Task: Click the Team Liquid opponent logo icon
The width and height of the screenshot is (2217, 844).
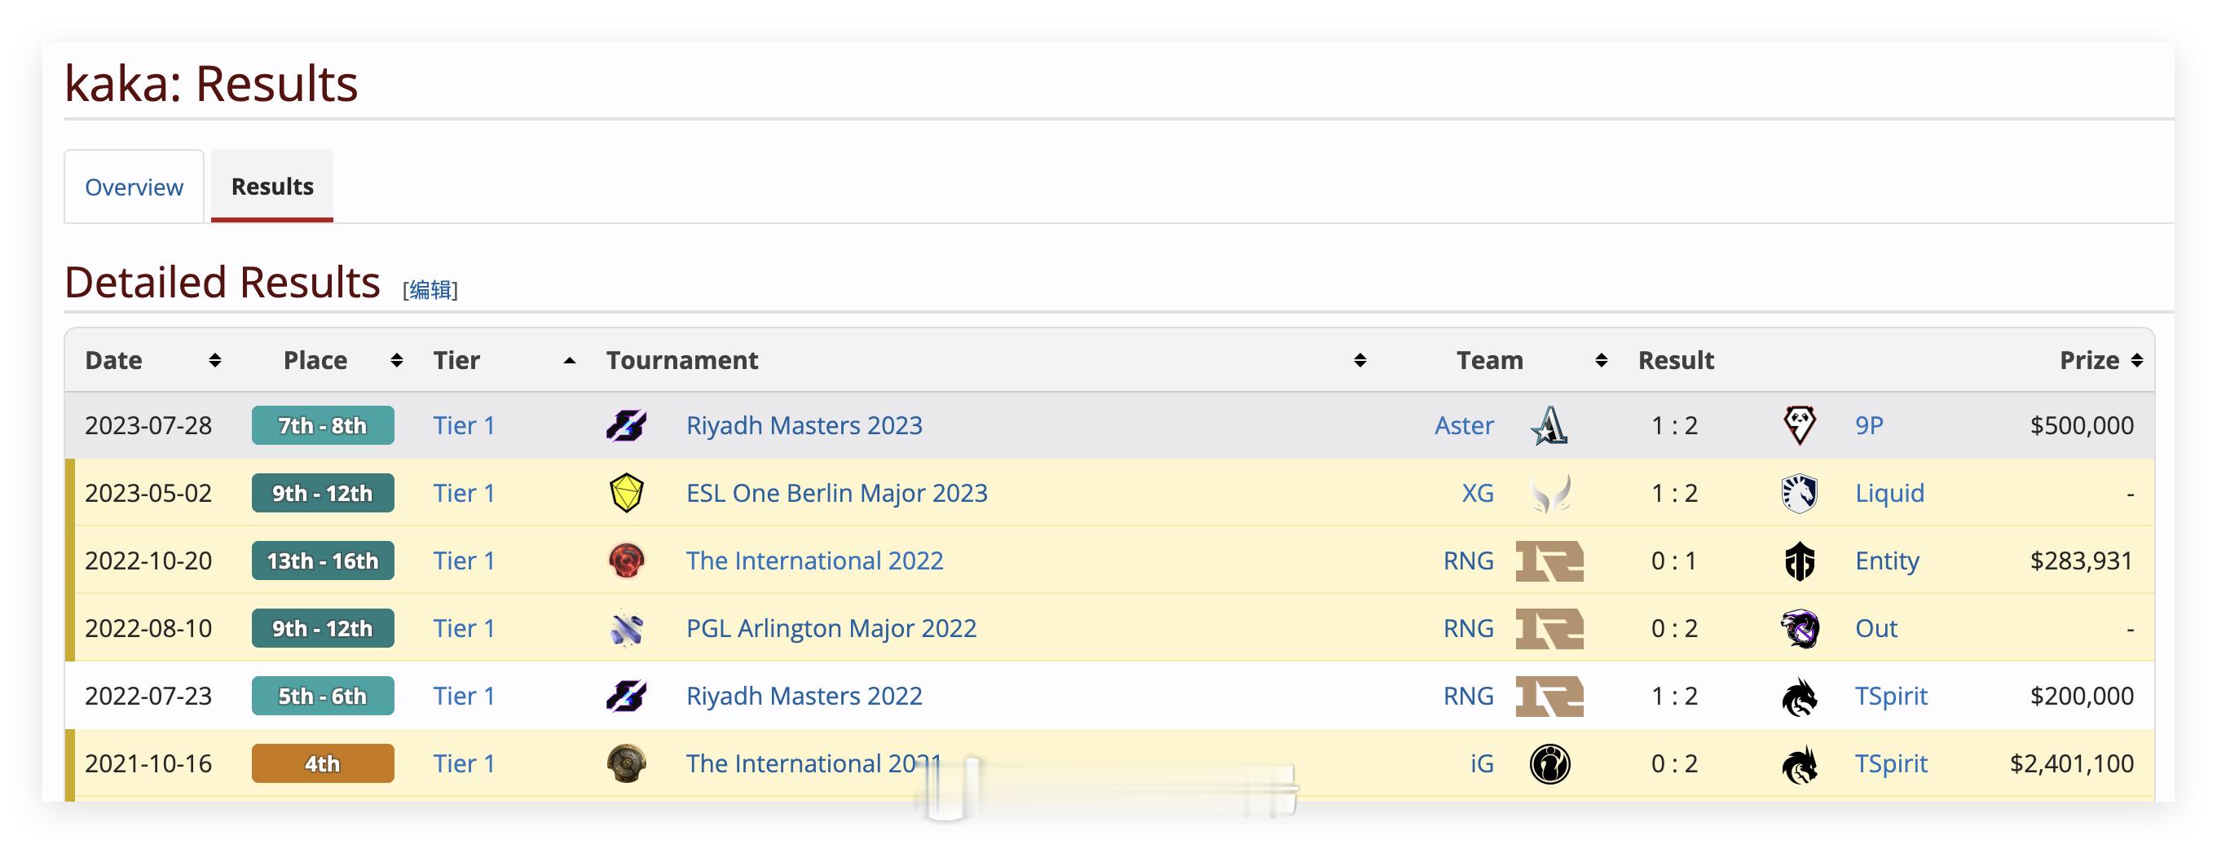Action: point(1799,493)
